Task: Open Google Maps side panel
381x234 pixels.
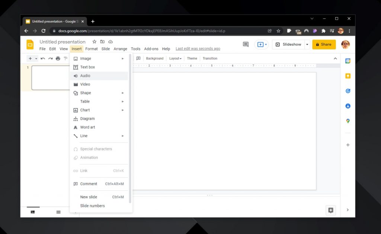Action: point(348,121)
